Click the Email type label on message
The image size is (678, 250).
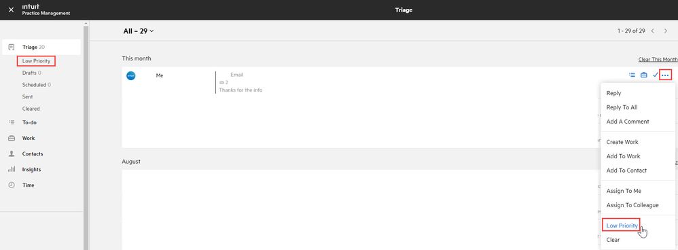[x=237, y=75]
